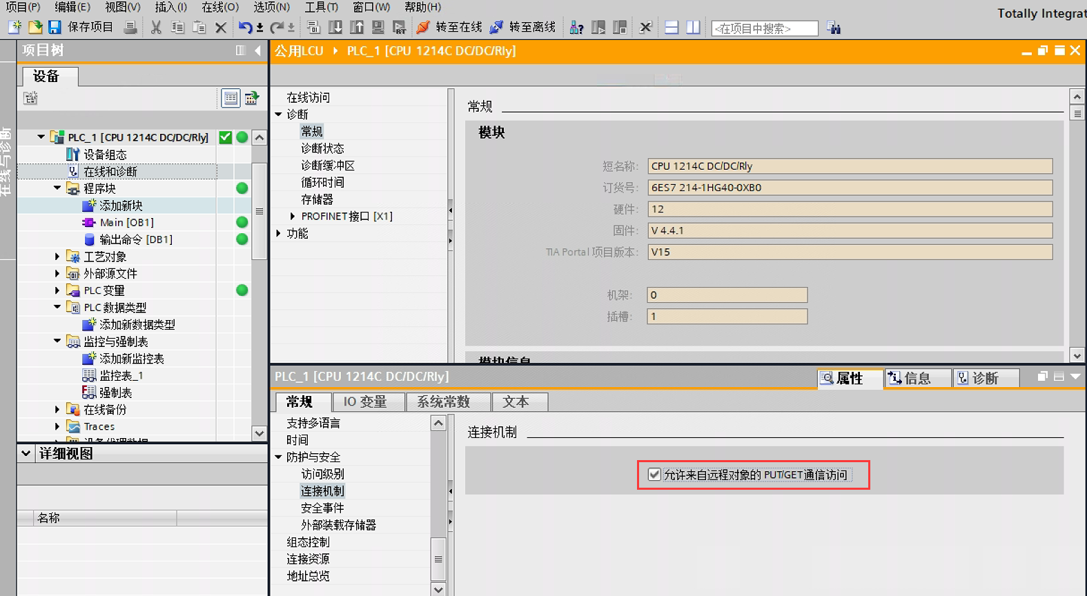Click the project search field 在项目中搜索
This screenshot has width=1087, height=596.
click(765, 28)
